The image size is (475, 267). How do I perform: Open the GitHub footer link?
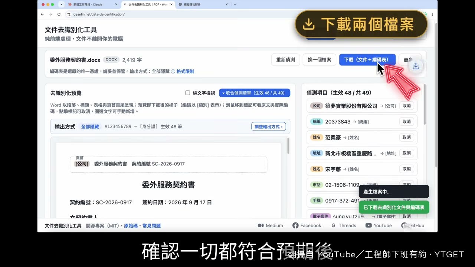tap(413, 225)
